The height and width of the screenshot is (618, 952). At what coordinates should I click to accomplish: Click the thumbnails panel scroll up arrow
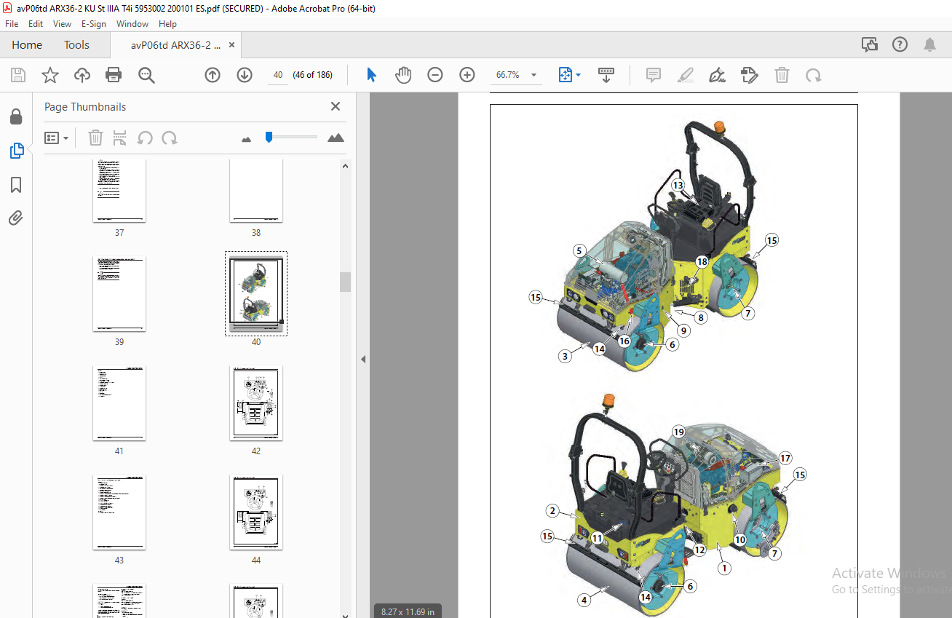click(x=346, y=166)
